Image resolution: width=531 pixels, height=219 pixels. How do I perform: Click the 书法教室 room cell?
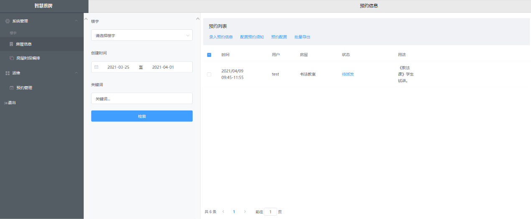pos(308,74)
